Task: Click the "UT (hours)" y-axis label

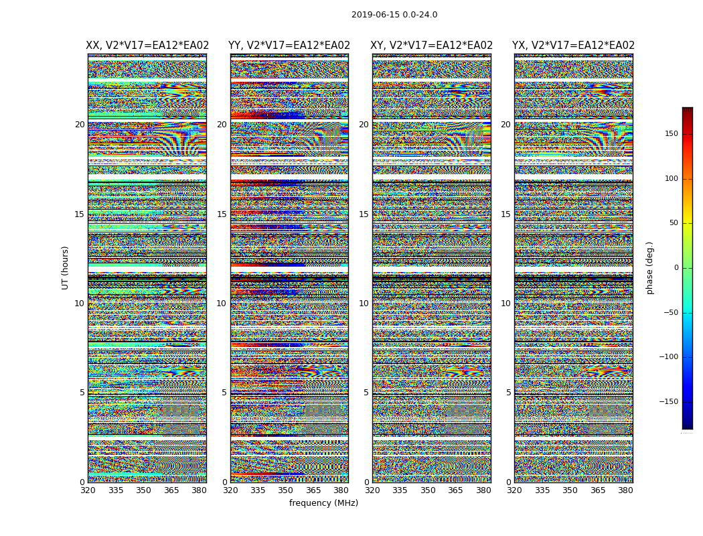Action: [66, 267]
